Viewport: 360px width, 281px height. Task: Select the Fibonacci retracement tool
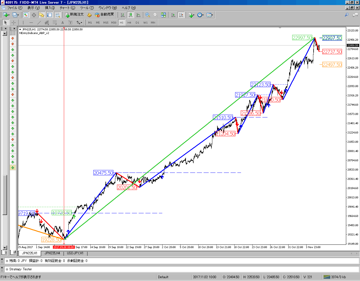coord(55,22)
